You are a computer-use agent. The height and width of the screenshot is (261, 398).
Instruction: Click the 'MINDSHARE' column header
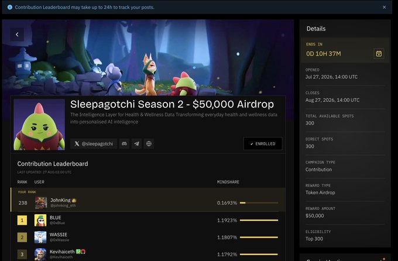pyautogui.click(x=228, y=182)
